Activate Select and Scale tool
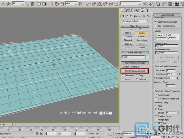This screenshot has height=138, width=184. (x=62, y=4)
